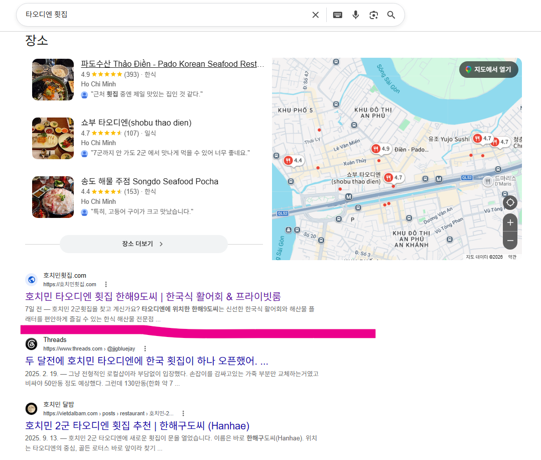Image resolution: width=541 pixels, height=460 pixels.
Task: Click the vietdalbam.com posts breadcrumb URL
Action: pyautogui.click(x=108, y=413)
